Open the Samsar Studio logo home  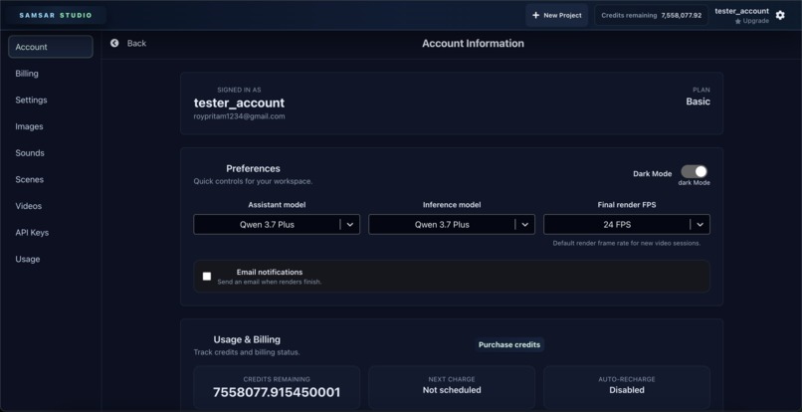(x=56, y=15)
